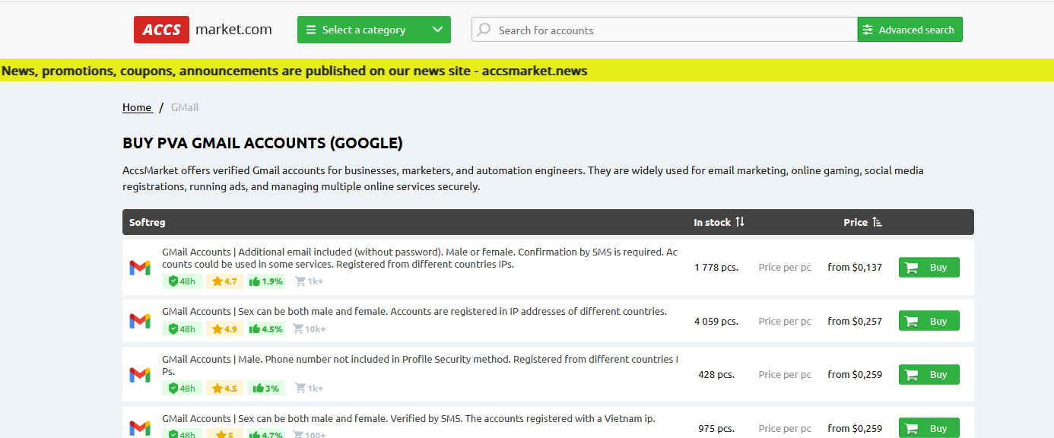Click 48h warranty badge in 1 778 pcs. row
Viewport: 1054px width, 438px height.
tap(182, 281)
